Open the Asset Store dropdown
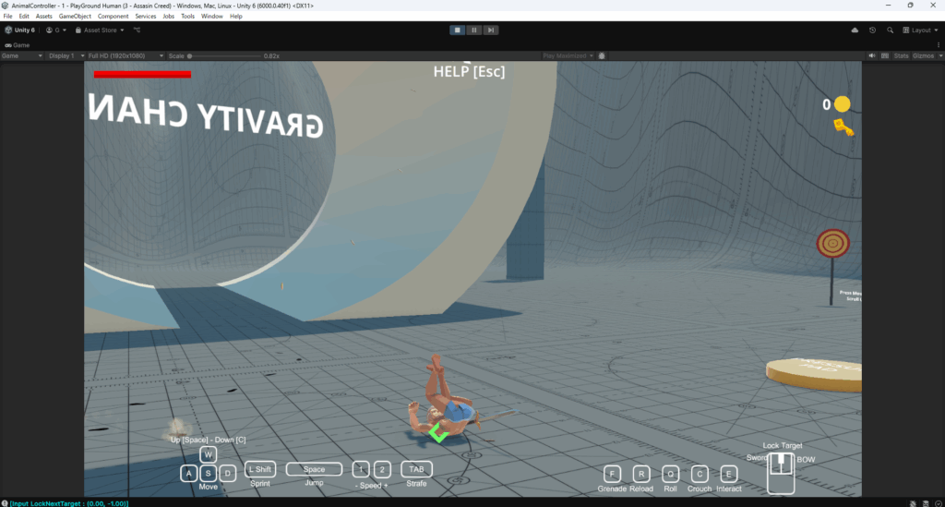This screenshot has height=507, width=945. (x=100, y=30)
